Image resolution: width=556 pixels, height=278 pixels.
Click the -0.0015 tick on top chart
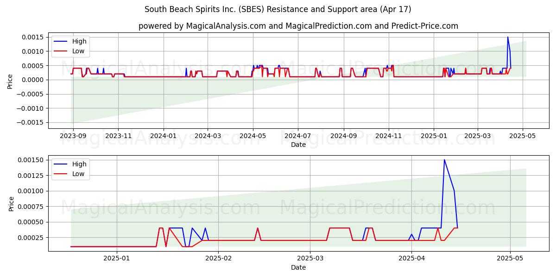(x=32, y=122)
